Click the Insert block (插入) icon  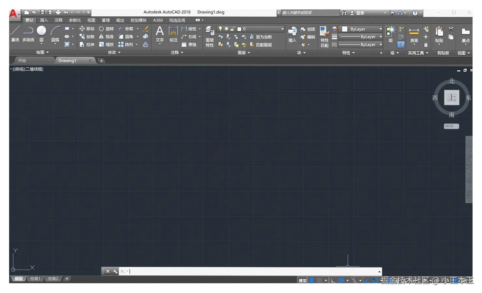click(292, 34)
